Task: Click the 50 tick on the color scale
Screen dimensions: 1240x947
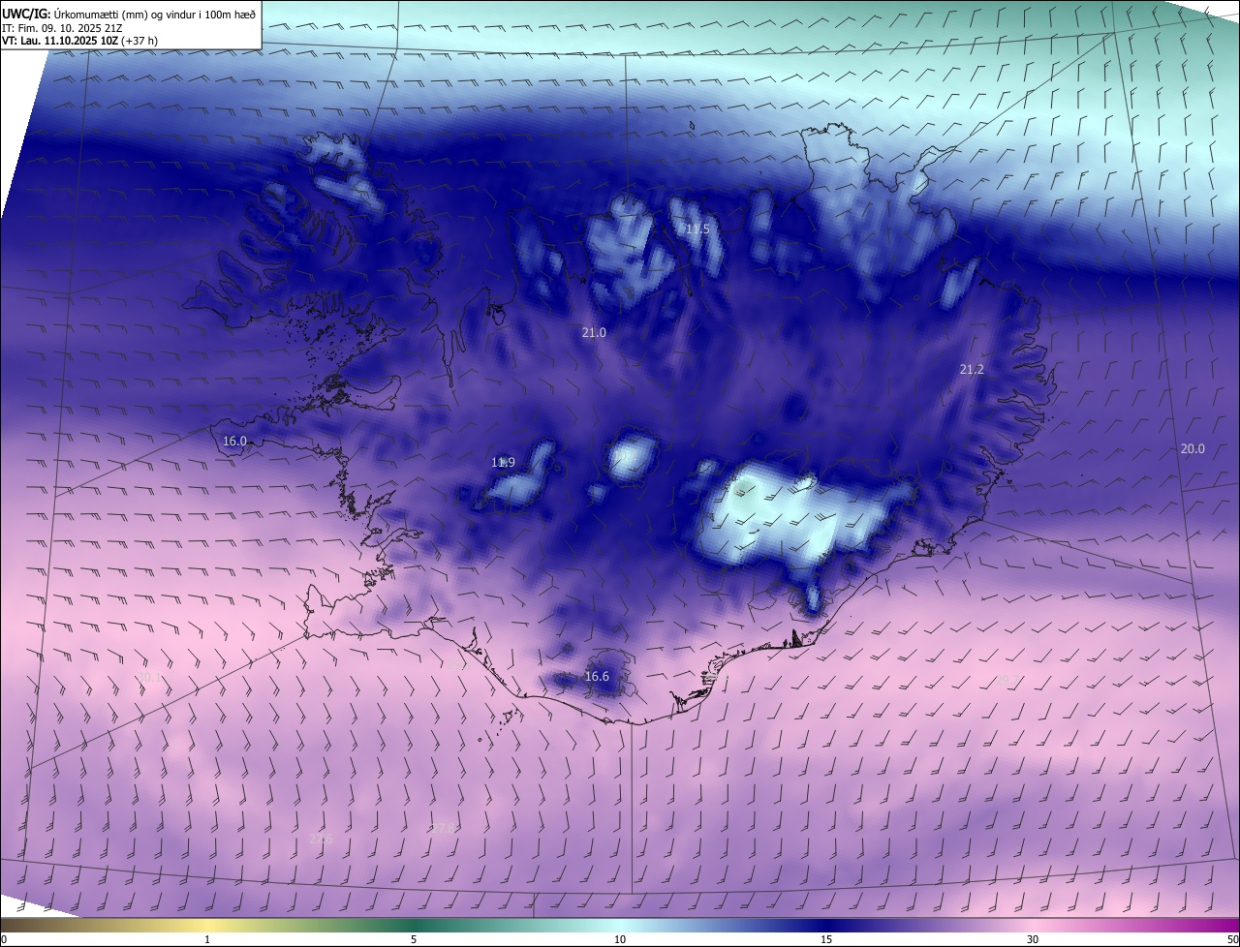Action: [x=1232, y=939]
